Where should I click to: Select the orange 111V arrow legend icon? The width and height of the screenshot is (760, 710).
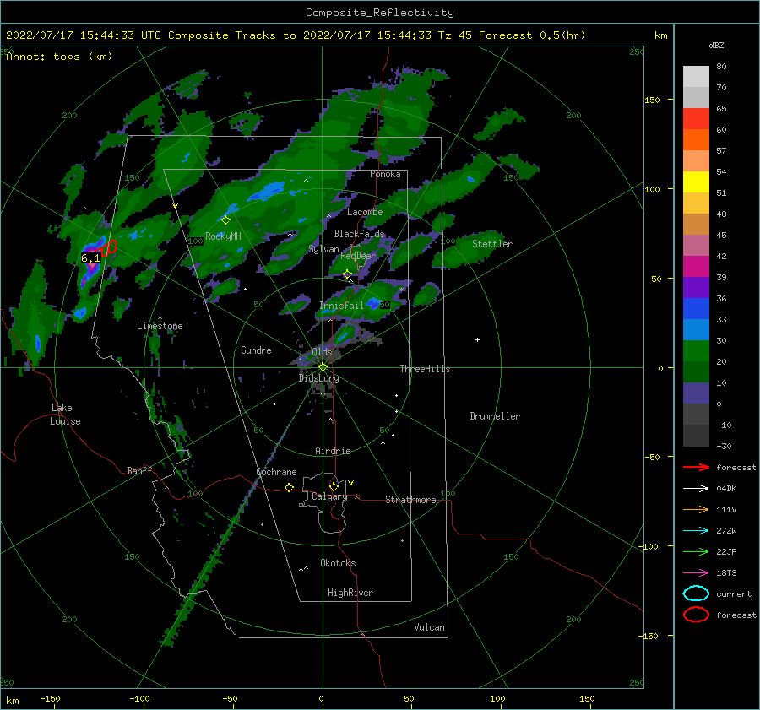(x=696, y=509)
